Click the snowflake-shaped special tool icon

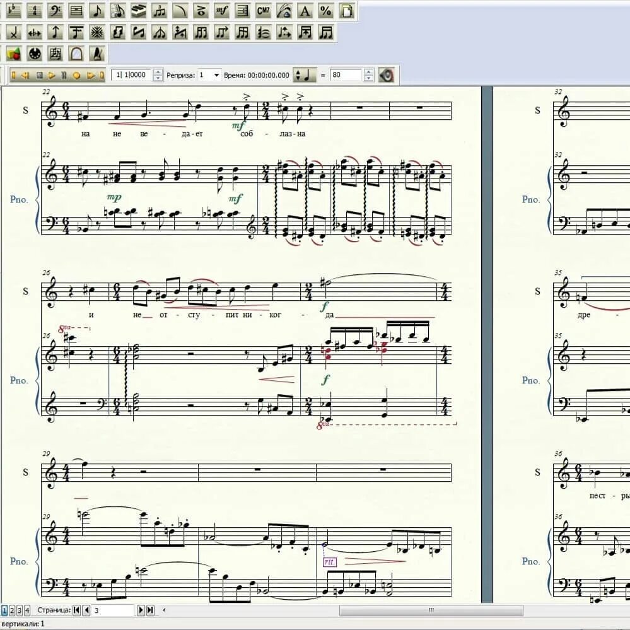(x=97, y=32)
